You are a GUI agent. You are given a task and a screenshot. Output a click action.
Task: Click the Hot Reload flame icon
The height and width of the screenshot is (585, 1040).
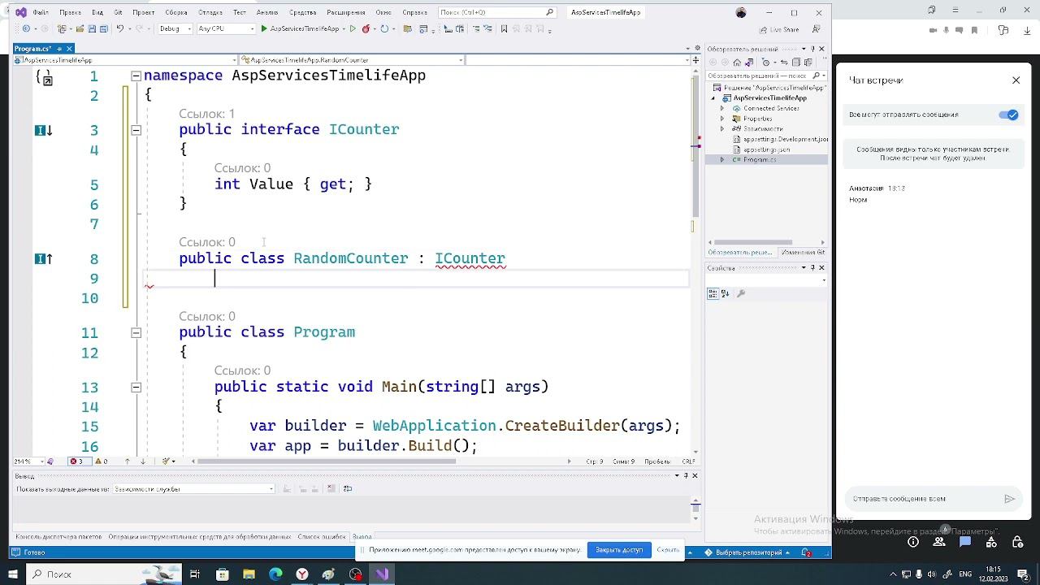pos(366,28)
